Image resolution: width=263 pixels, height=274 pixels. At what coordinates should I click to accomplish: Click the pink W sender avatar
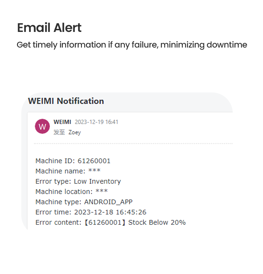coord(42,127)
